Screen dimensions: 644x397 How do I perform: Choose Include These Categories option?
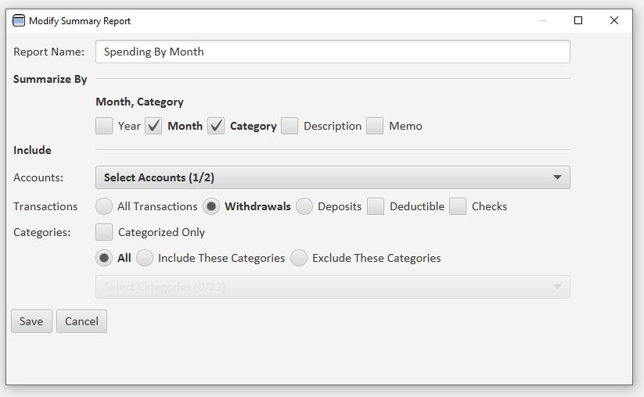[x=145, y=258]
